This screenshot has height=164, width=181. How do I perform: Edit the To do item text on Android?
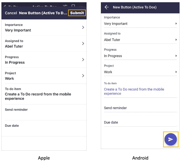[134, 91]
